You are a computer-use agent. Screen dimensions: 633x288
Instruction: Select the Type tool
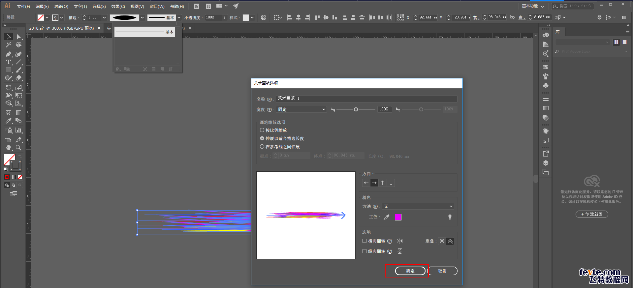click(x=9, y=62)
